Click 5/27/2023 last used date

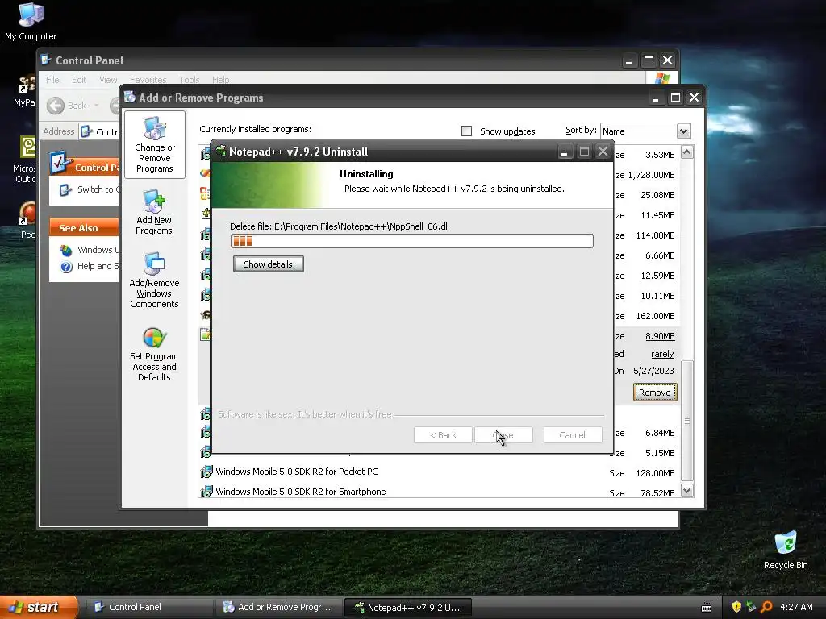[x=653, y=371]
